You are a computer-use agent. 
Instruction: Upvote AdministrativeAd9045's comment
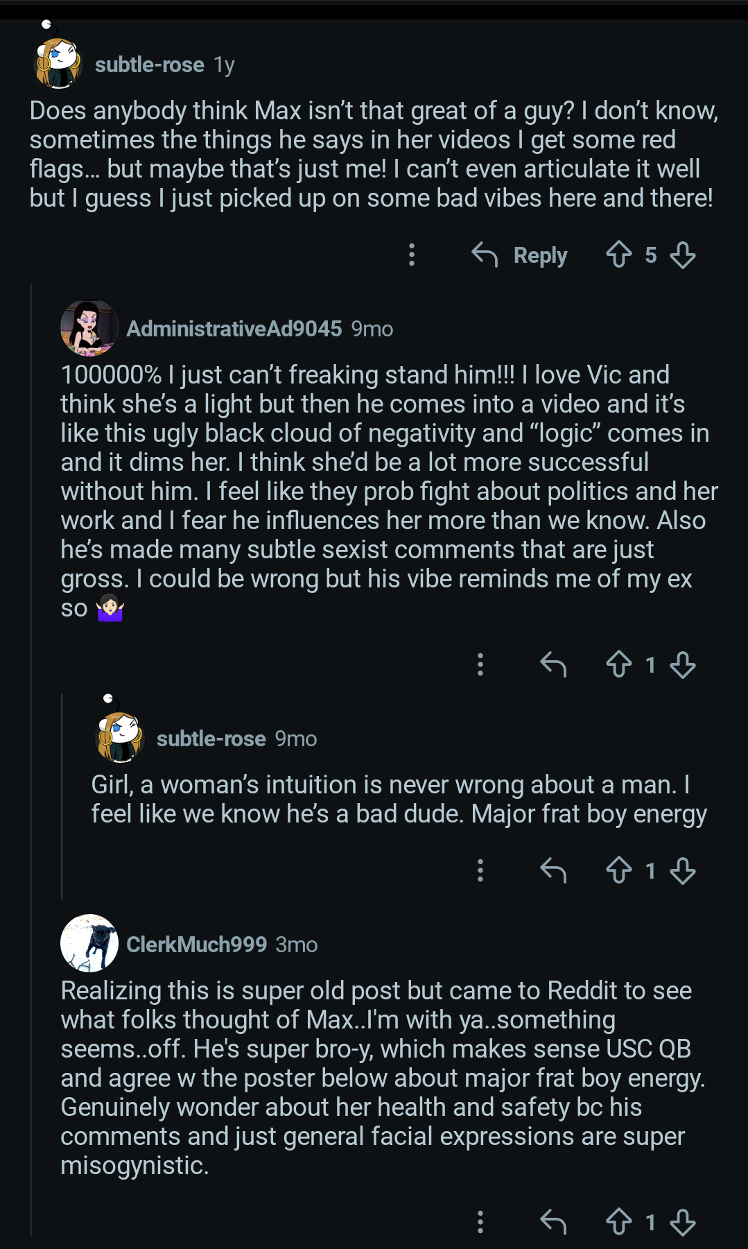(x=618, y=664)
